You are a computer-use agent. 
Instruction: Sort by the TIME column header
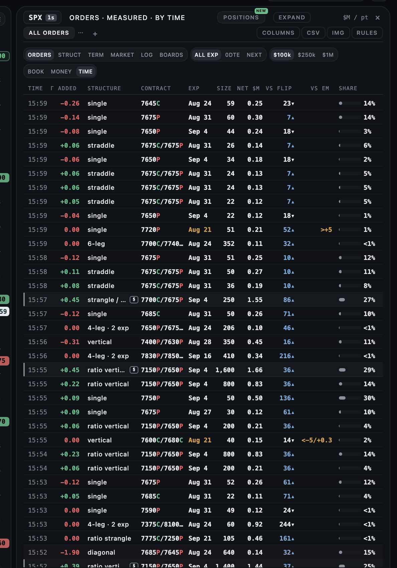(x=35, y=88)
